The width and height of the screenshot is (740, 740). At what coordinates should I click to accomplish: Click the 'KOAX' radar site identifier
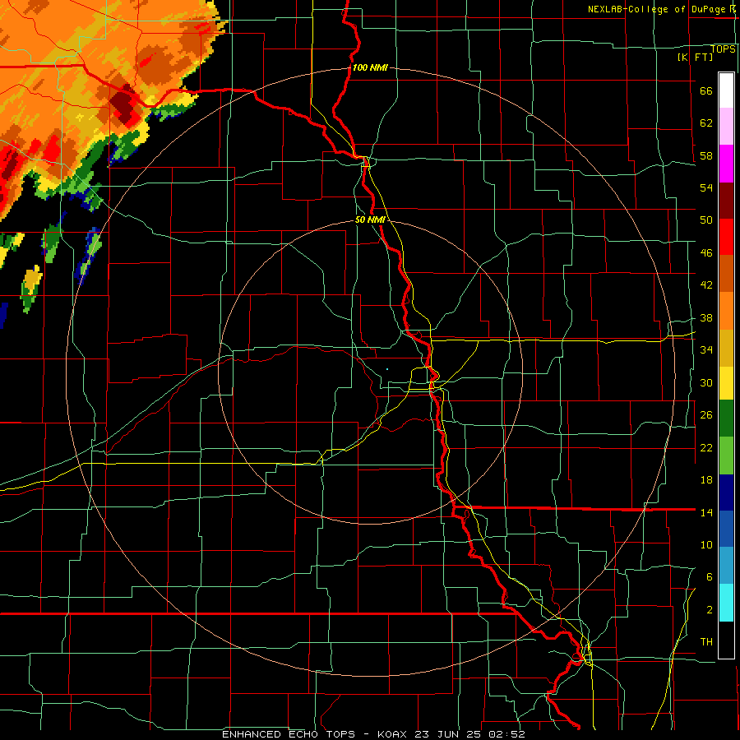(x=393, y=734)
